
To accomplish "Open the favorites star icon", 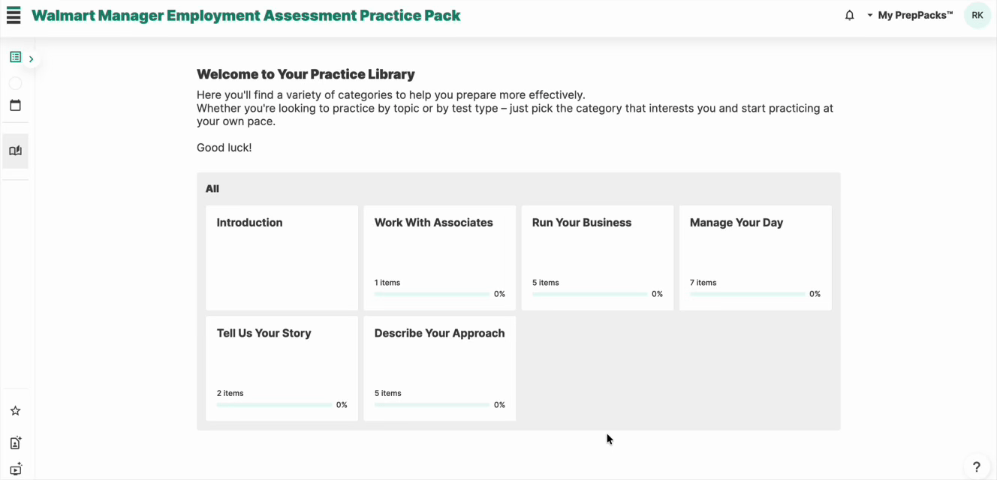I will point(15,410).
